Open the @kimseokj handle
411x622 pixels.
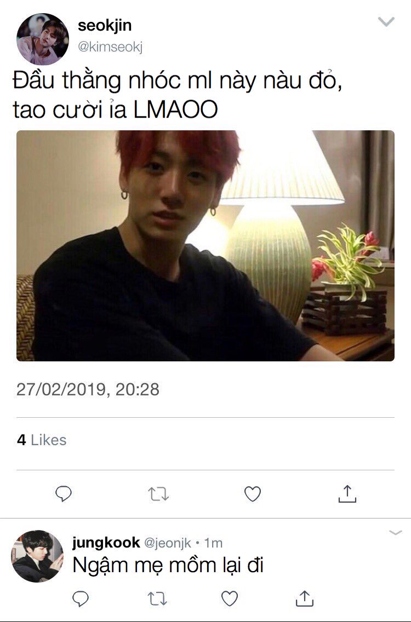point(110,47)
